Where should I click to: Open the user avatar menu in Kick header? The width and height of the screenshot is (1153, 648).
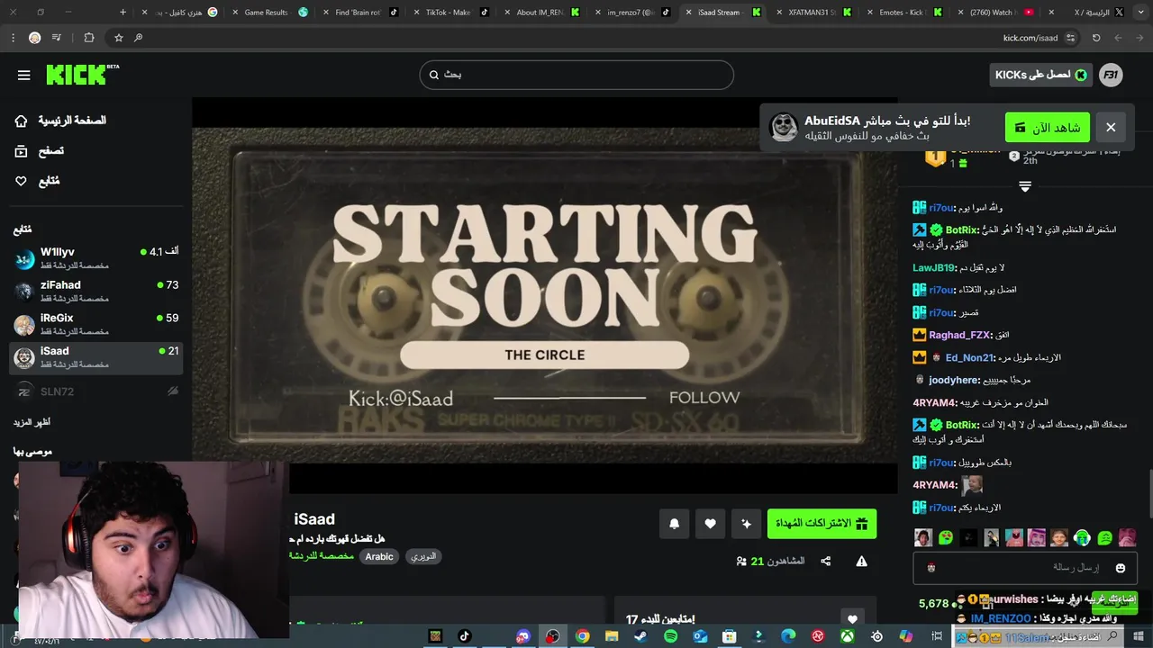point(1111,75)
